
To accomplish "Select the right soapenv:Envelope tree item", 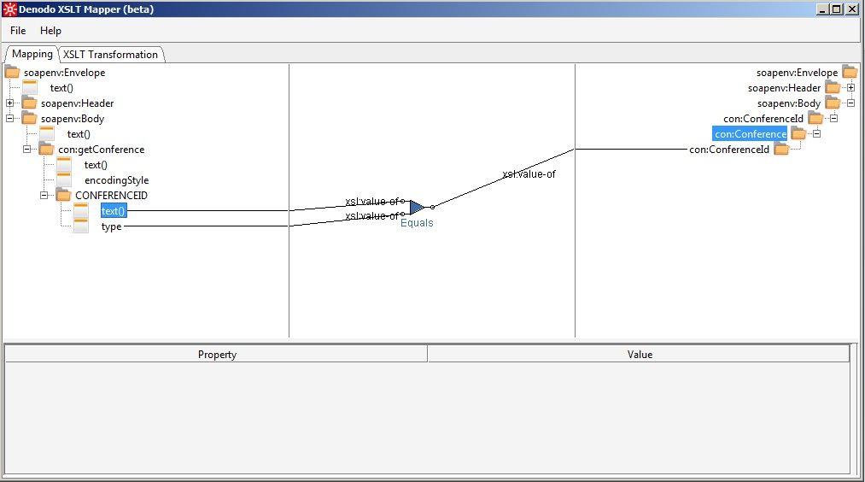I will [797, 73].
